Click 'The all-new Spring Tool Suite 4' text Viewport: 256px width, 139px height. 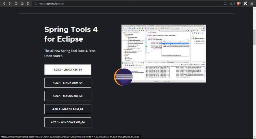[x=70, y=53]
